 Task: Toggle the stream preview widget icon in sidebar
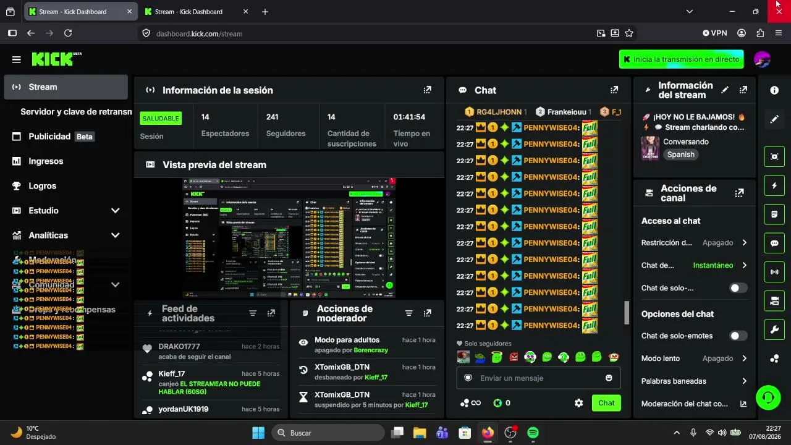(774, 156)
